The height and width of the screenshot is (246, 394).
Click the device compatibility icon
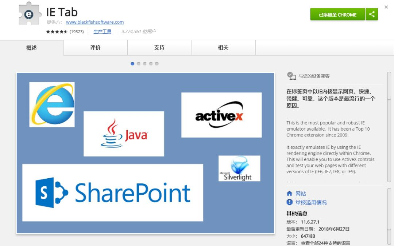pyautogui.click(x=291, y=76)
